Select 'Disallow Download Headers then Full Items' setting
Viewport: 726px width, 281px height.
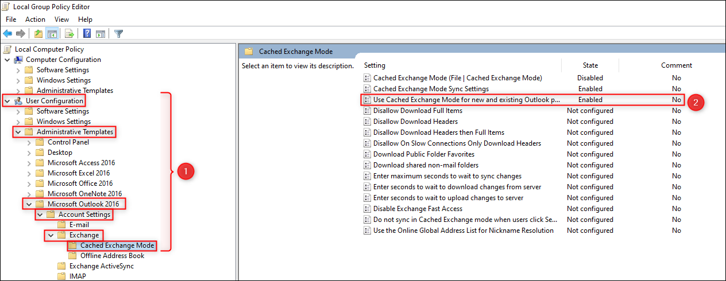(439, 132)
